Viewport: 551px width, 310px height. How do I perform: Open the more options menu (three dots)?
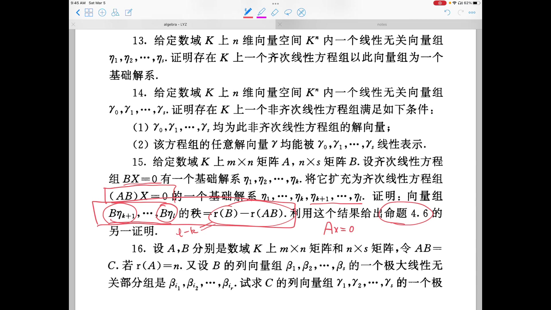click(x=472, y=12)
